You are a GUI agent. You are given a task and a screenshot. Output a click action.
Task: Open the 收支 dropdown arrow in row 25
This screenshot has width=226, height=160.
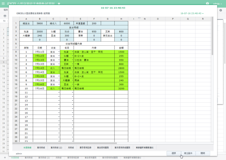pyautogui.click(x=59, y=121)
